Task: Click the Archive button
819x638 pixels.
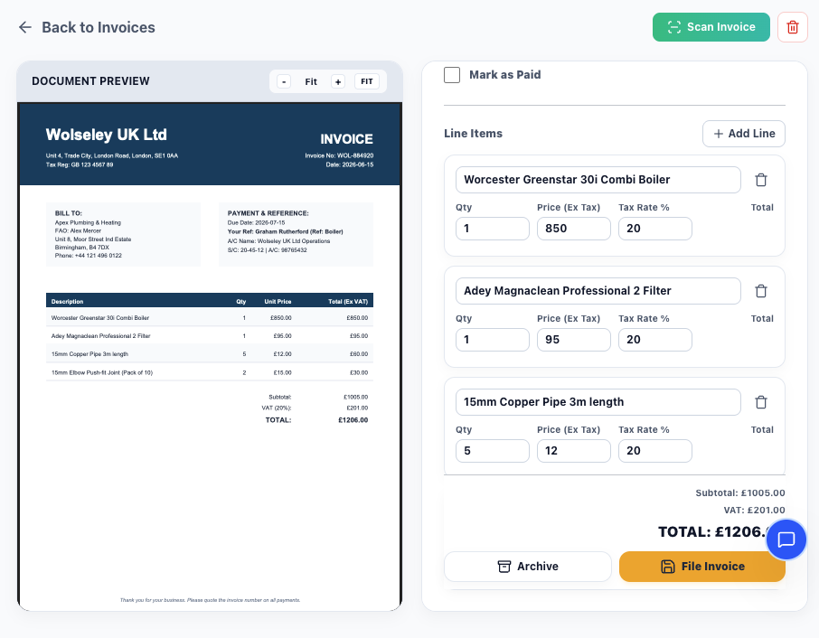Action: point(528,567)
